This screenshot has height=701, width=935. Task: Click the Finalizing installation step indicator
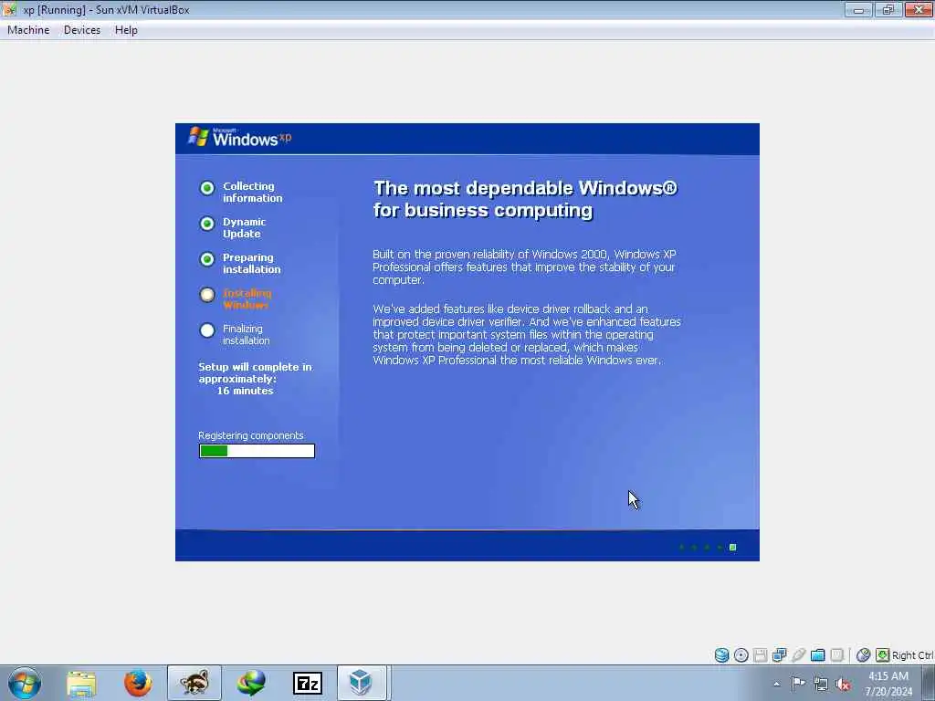coord(207,330)
